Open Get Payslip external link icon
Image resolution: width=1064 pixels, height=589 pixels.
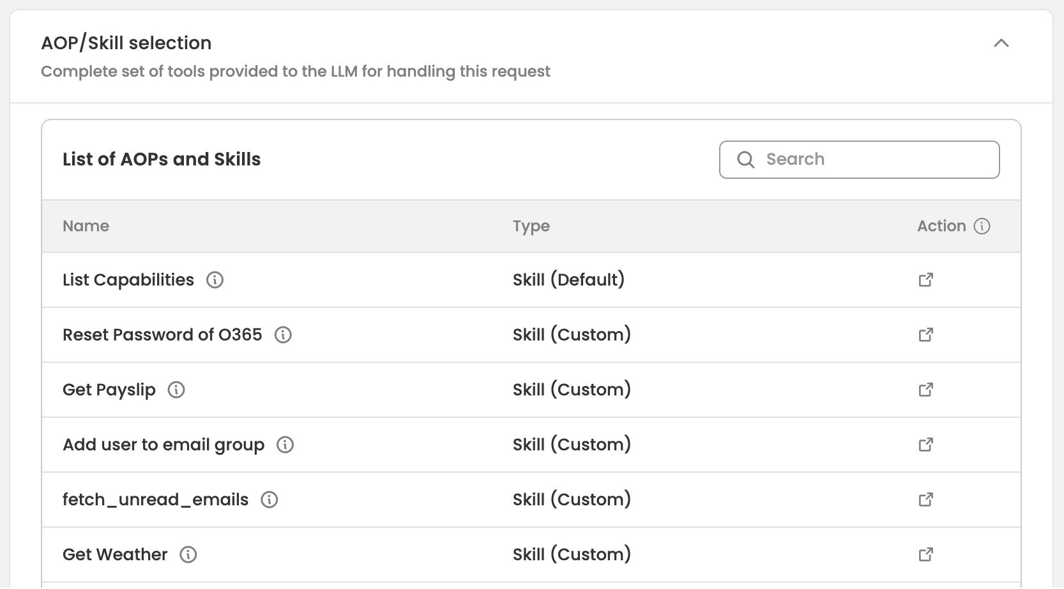[x=925, y=390]
